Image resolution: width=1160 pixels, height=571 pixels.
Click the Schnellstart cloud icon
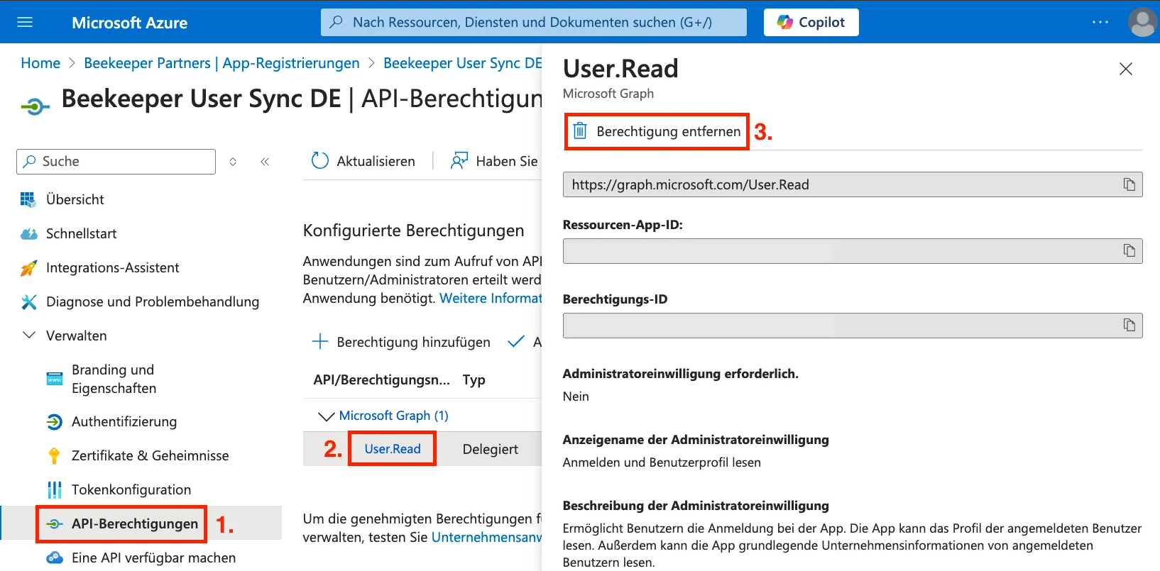(x=28, y=233)
